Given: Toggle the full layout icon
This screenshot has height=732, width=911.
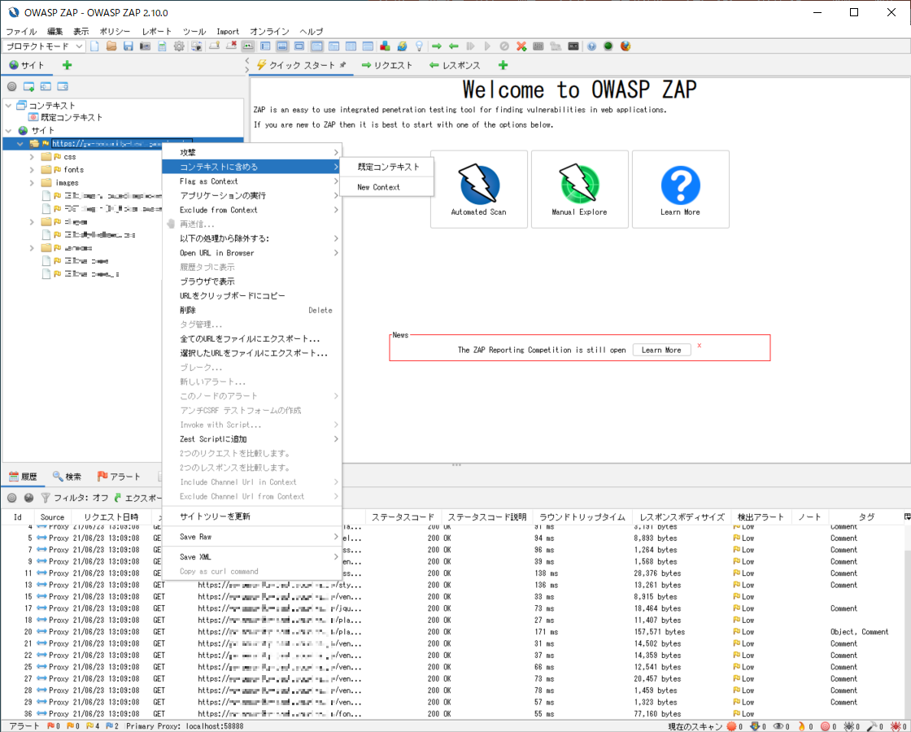Looking at the screenshot, I should click(x=299, y=46).
